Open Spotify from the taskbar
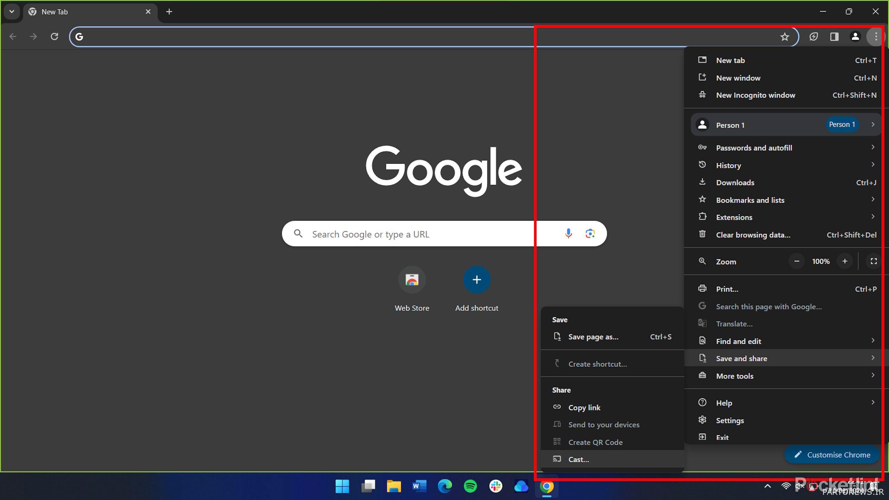This screenshot has width=889, height=500. [471, 486]
